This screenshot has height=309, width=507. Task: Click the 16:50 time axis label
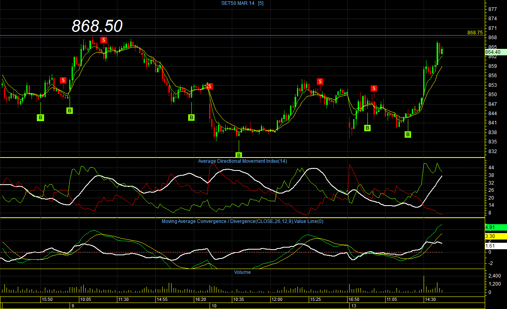coord(354,300)
